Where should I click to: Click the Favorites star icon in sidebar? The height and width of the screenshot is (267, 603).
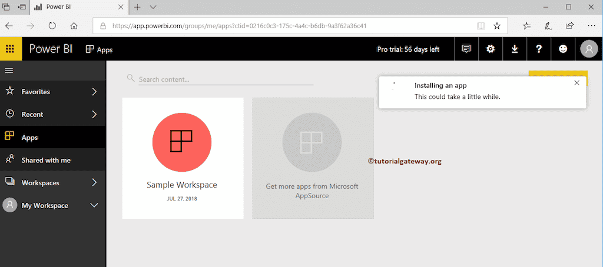click(x=10, y=91)
